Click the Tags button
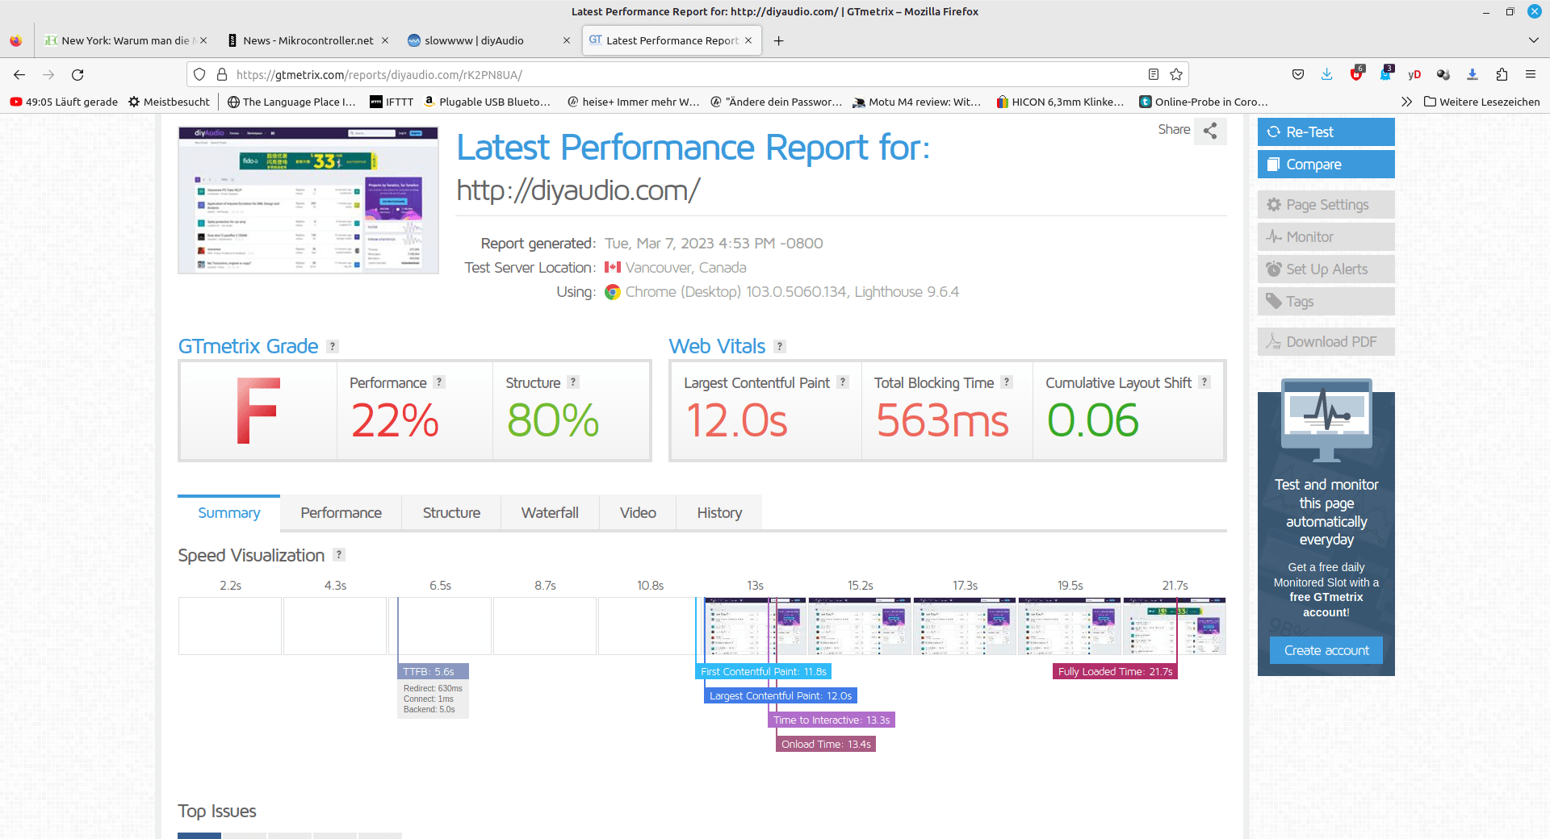This screenshot has height=839, width=1550. pyautogui.click(x=1326, y=301)
